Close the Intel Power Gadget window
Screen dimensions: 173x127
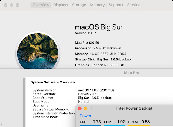[80, 108]
